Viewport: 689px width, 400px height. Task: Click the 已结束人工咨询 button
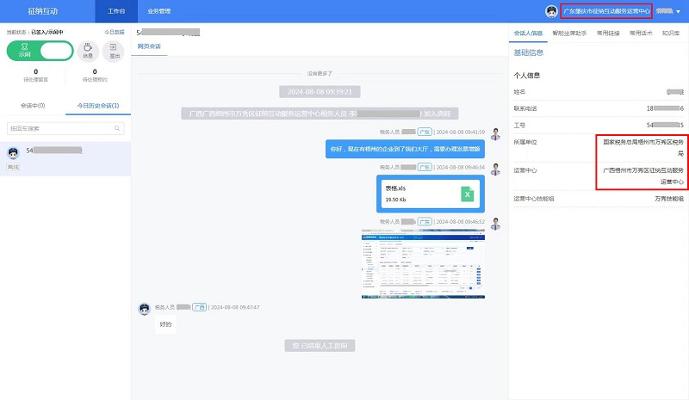[x=320, y=345]
